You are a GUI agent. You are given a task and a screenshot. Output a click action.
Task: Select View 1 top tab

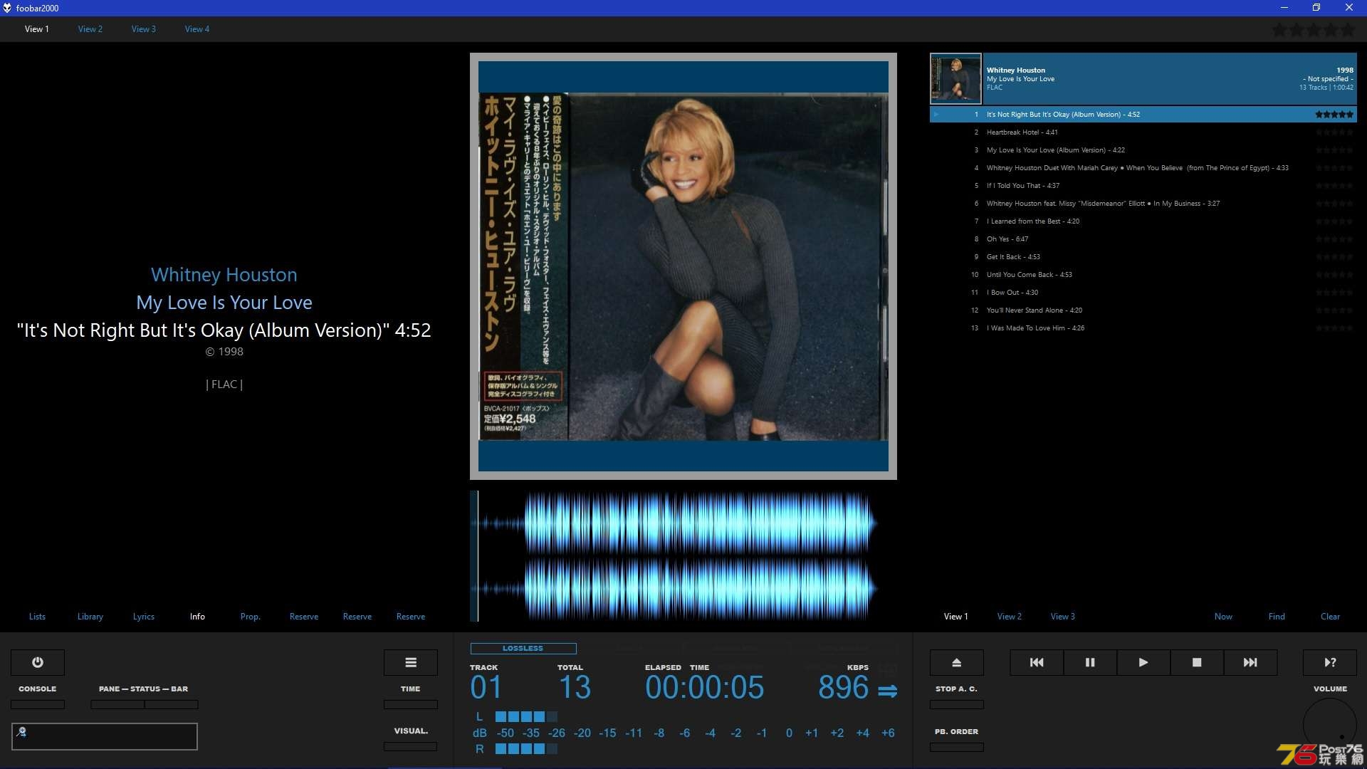tap(37, 29)
